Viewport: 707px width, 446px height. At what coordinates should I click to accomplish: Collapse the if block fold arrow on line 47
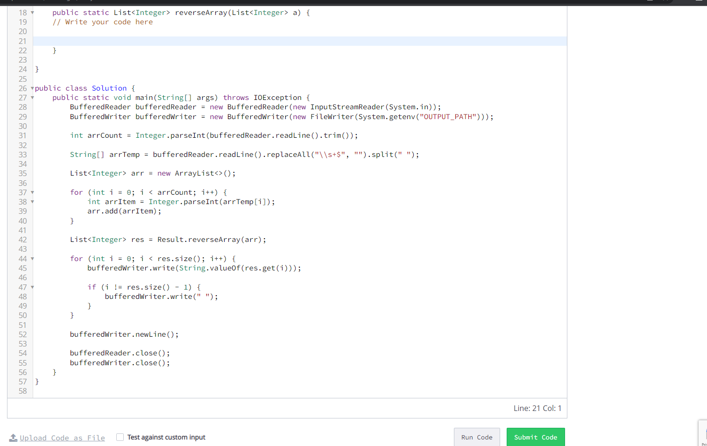coord(31,287)
